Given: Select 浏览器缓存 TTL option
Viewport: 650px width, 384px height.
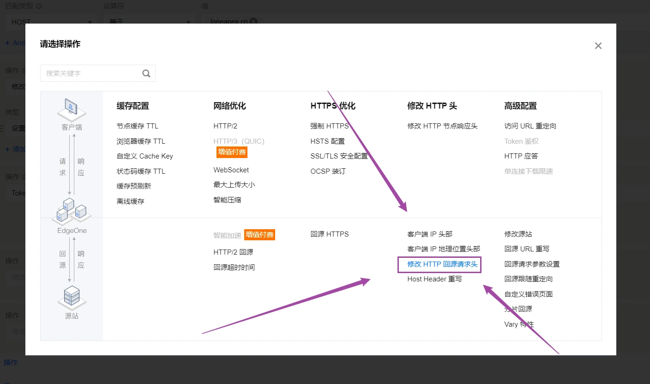Looking at the screenshot, I should click(141, 141).
